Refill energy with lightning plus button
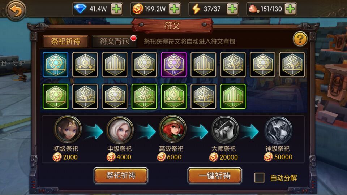The height and width of the screenshot is (195, 347). tap(232, 9)
